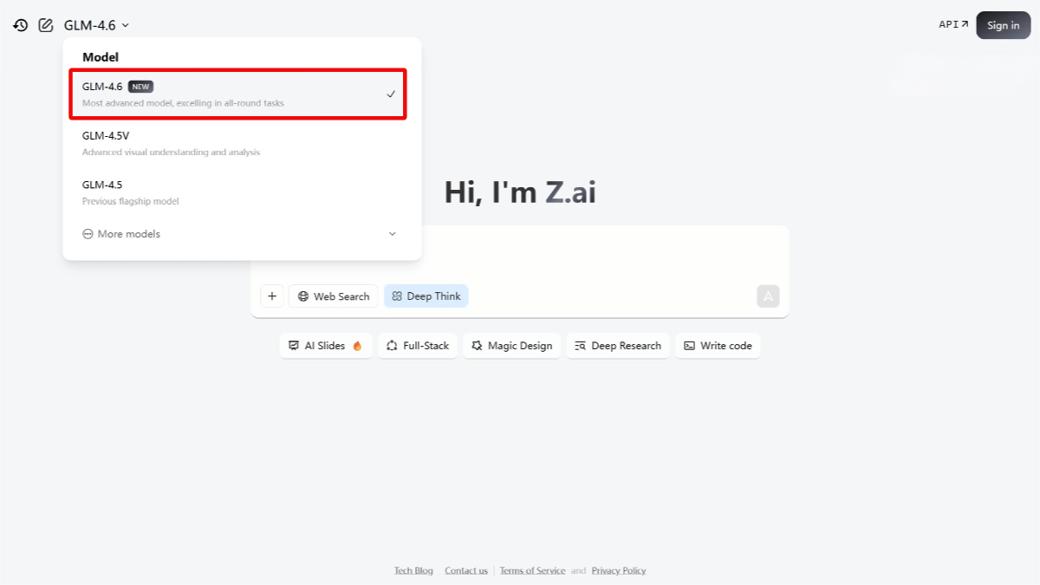Select the checked GLM-4.6 model
The height and width of the screenshot is (585, 1040).
(238, 94)
